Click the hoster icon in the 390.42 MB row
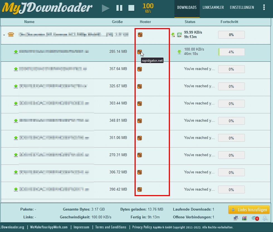273x232 pixels. pyautogui.click(x=140, y=189)
